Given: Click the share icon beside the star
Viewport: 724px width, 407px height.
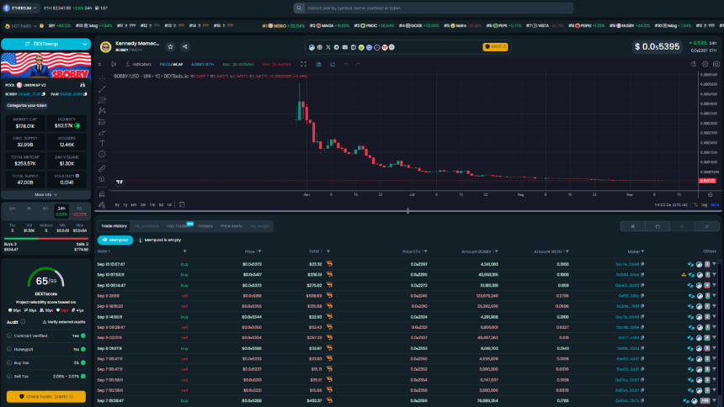Looking at the screenshot, I should tap(184, 46).
